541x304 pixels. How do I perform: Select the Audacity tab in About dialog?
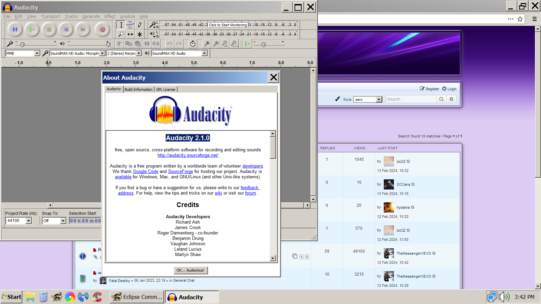[114, 89]
